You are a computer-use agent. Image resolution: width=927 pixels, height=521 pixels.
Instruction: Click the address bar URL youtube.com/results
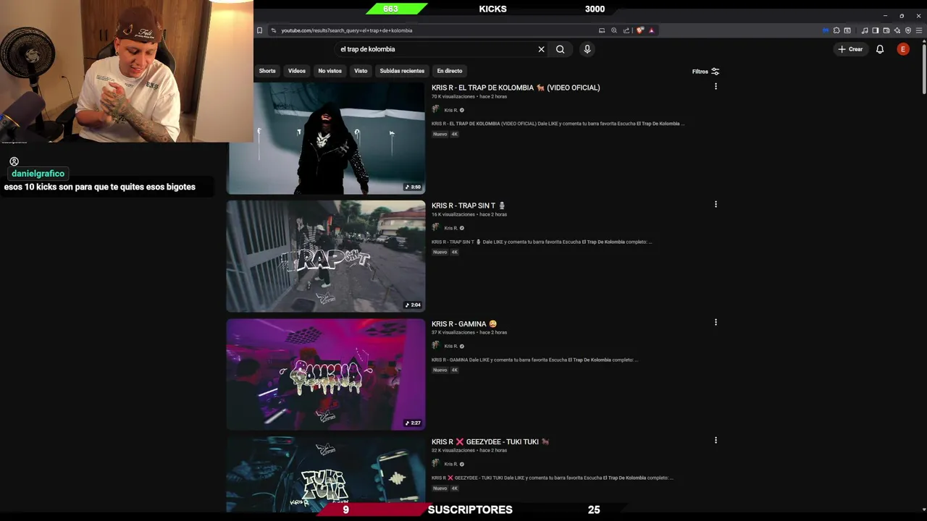pos(347,30)
